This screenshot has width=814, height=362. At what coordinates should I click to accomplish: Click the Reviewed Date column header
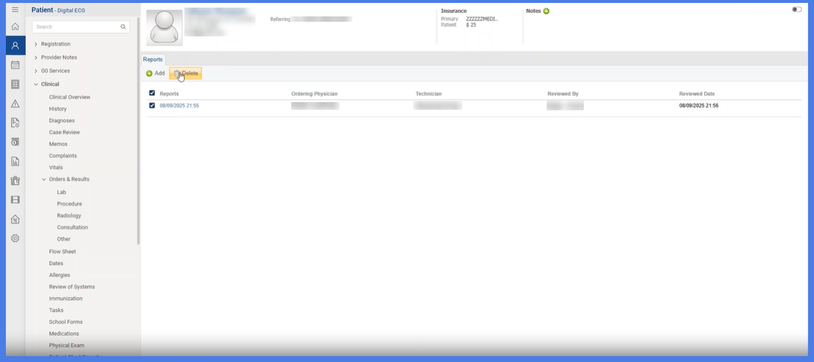697,94
